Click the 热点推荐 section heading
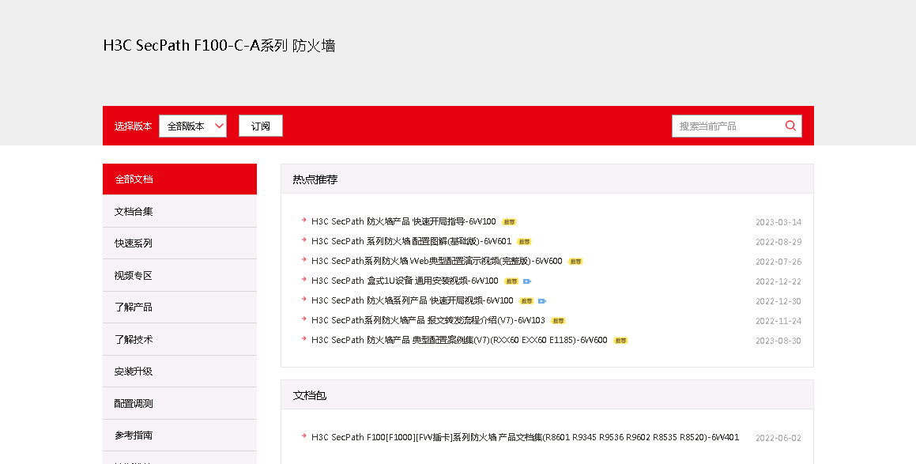Image resolution: width=916 pixels, height=464 pixels. 315,179
